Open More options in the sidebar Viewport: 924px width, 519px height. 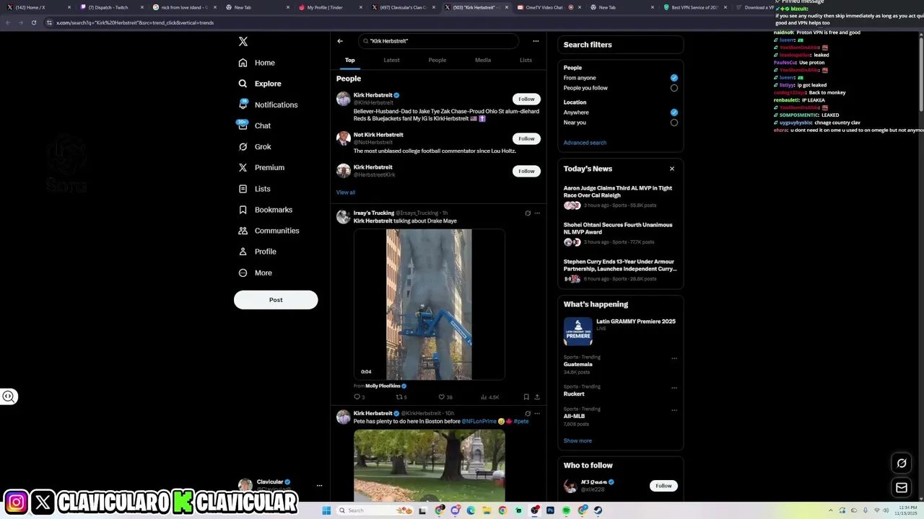(x=256, y=272)
